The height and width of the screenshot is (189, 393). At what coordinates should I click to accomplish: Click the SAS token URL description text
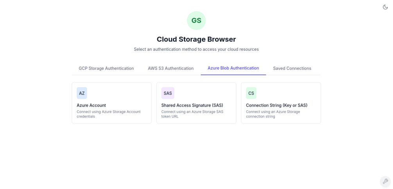tap(192, 114)
